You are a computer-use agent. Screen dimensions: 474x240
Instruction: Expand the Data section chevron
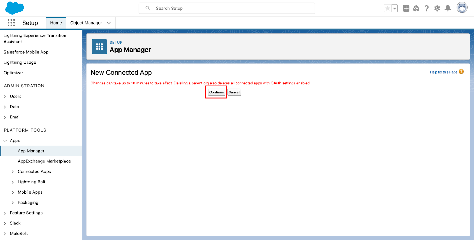point(5,107)
